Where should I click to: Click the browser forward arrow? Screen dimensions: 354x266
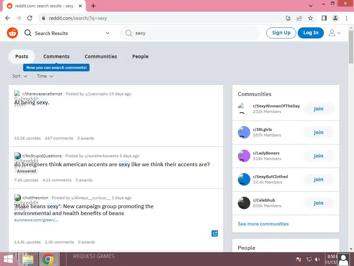pyautogui.click(x=19, y=18)
